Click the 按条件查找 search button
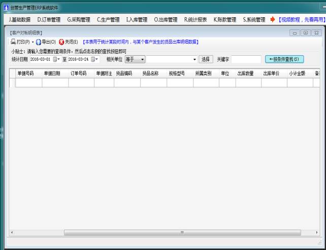Image resolution: width=326 pixels, height=250 pixels. pos(284,59)
